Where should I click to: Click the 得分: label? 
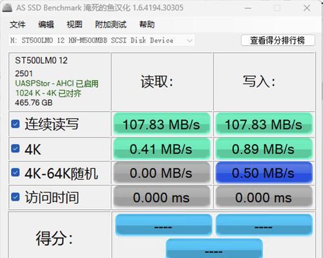(54, 238)
